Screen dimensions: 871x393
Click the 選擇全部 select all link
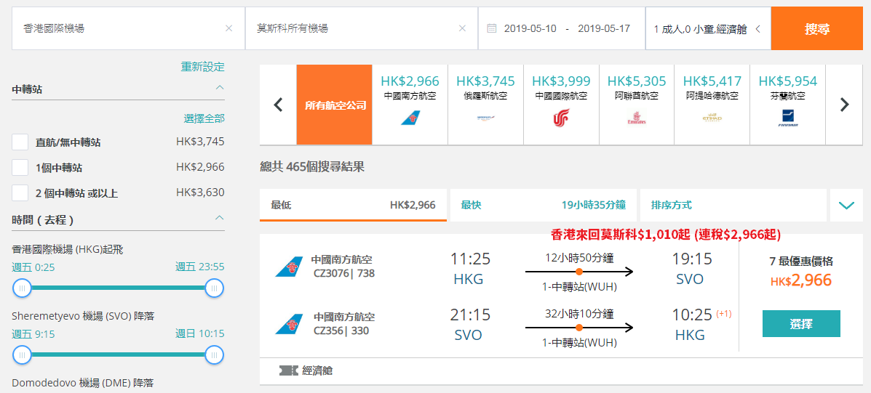pyautogui.click(x=204, y=118)
